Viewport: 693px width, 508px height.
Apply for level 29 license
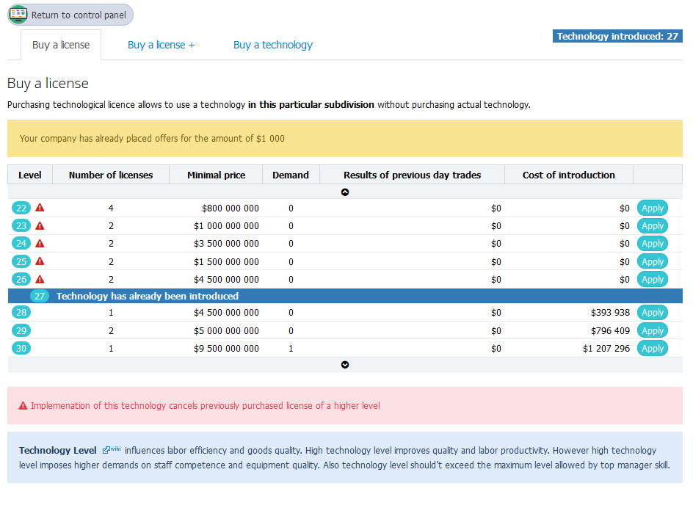click(653, 330)
